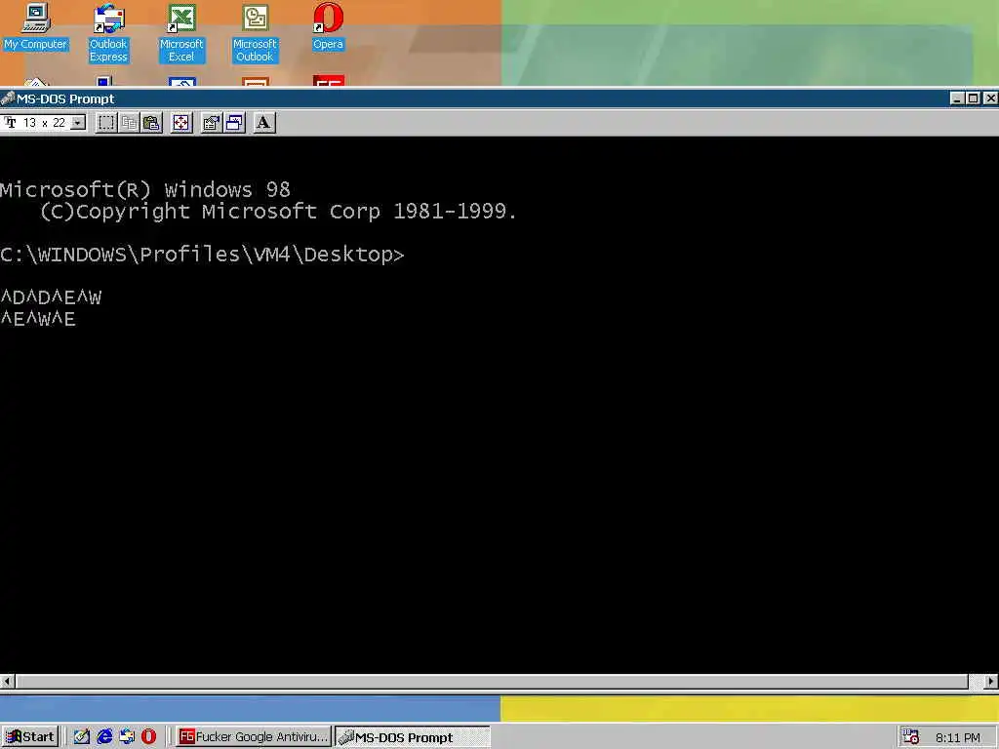
Task: Click the Paste clipboard icon
Action: click(151, 122)
